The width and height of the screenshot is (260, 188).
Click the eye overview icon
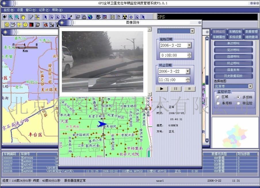click(x=98, y=17)
